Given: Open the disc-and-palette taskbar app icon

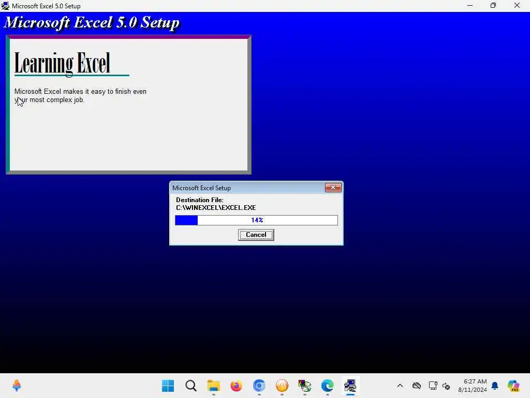Looking at the screenshot, I should pyautogui.click(x=304, y=386).
